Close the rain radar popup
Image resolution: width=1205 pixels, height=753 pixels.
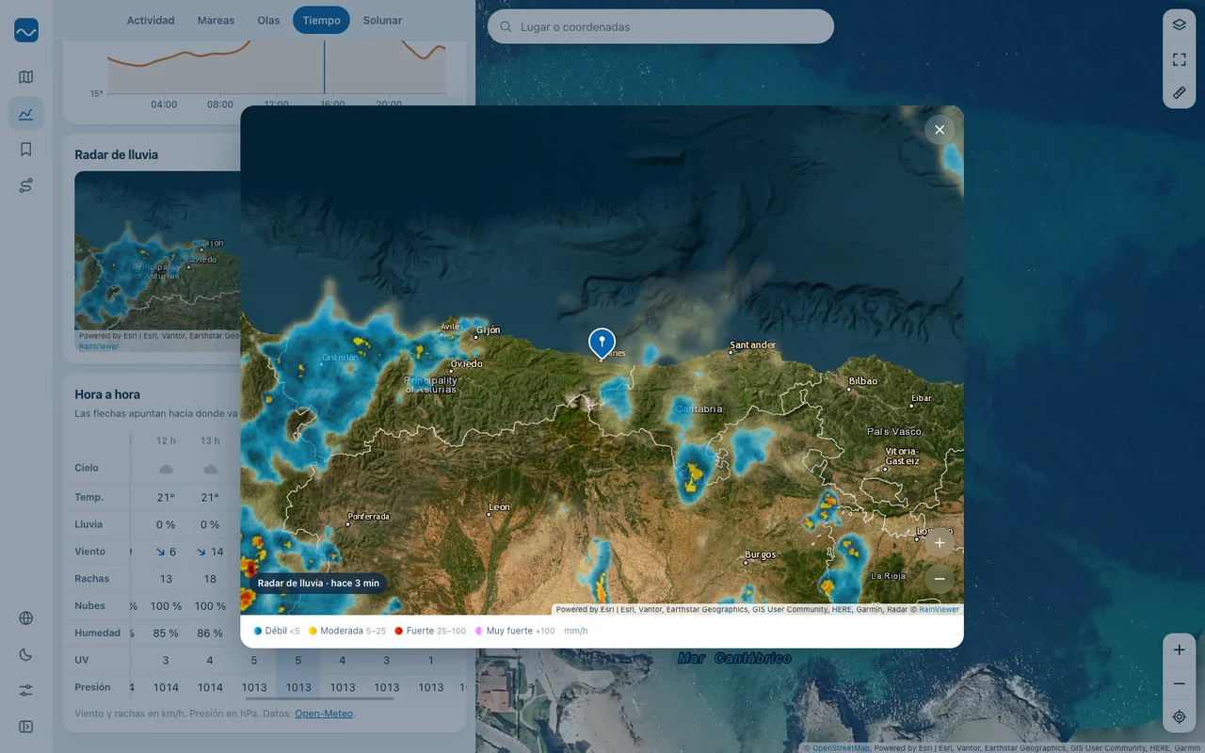[940, 129]
